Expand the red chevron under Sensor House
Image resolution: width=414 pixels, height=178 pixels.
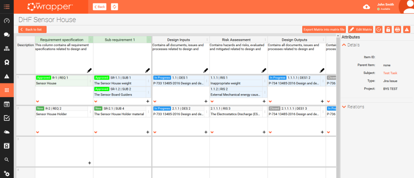click(38, 101)
